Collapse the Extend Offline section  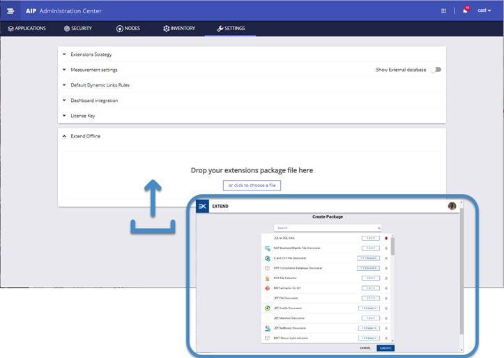[x=85, y=136]
